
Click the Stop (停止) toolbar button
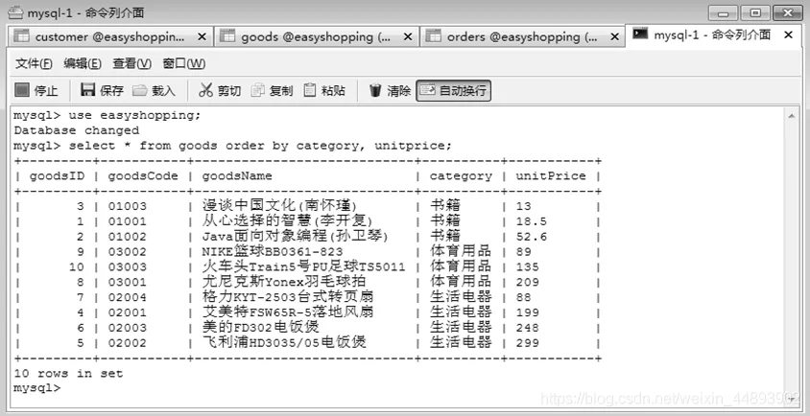pyautogui.click(x=36, y=91)
